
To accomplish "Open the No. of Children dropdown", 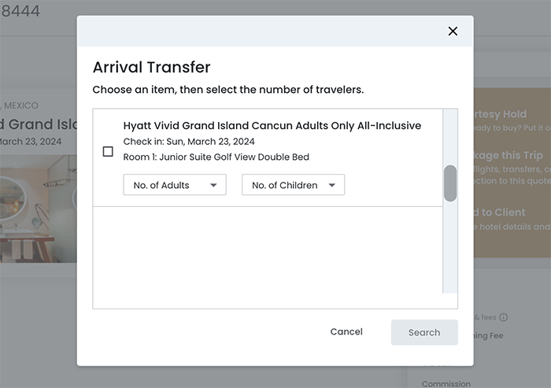I will 292,185.
